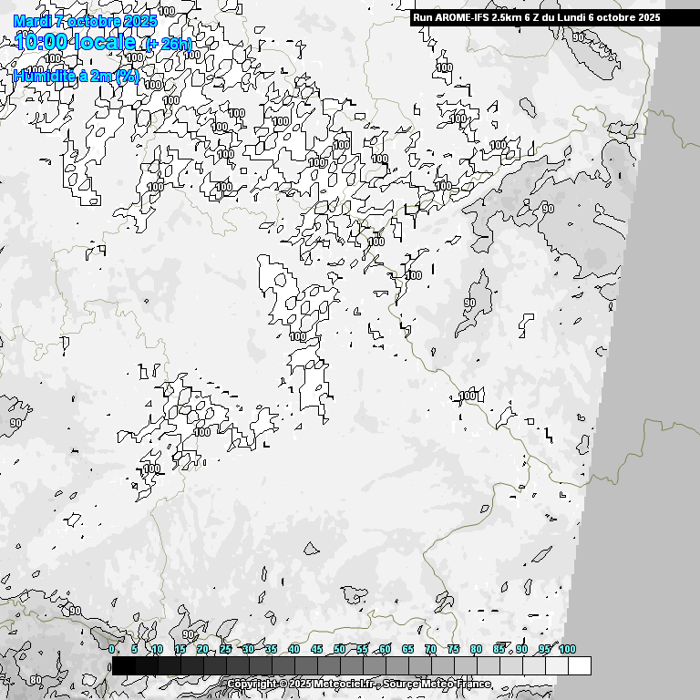Click the 'Source Météo-France' credit text
The height and width of the screenshot is (700, 700).
pyautogui.click(x=439, y=684)
